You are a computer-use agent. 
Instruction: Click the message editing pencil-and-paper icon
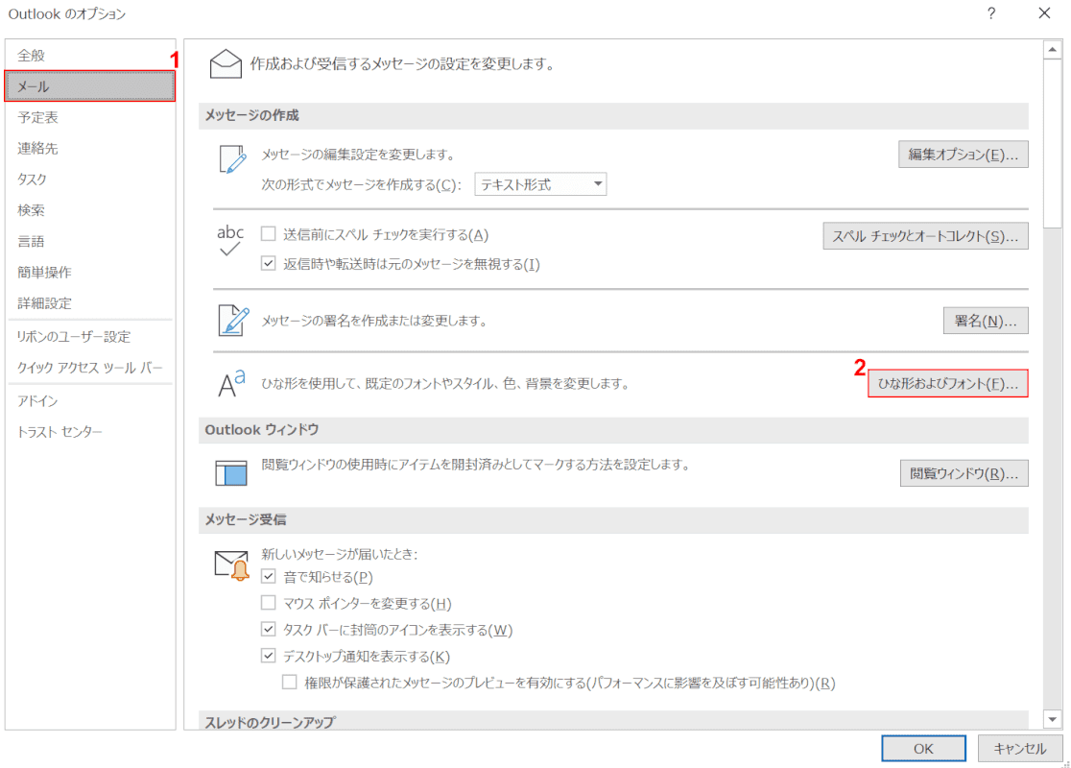click(x=232, y=159)
